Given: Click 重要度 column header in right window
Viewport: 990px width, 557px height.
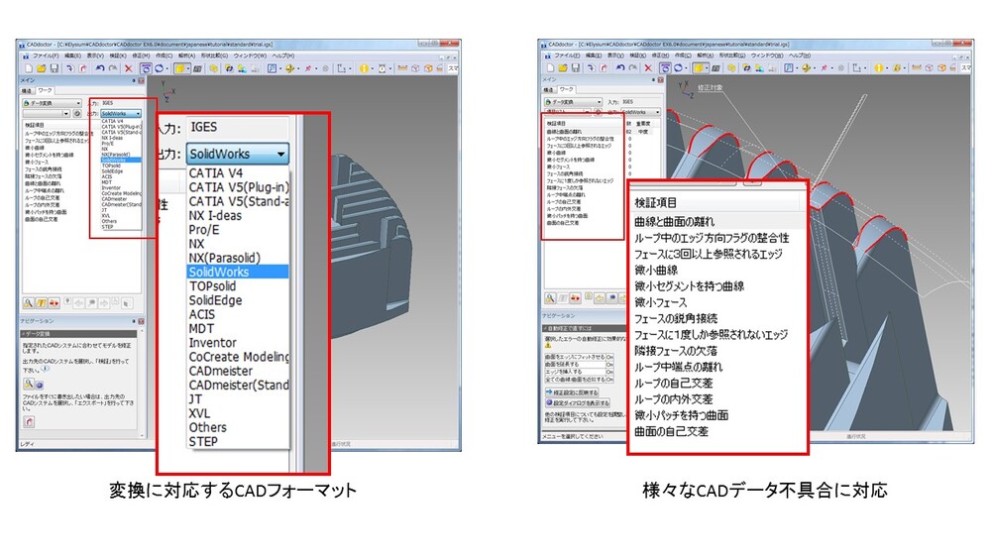Looking at the screenshot, I should tap(642, 124).
